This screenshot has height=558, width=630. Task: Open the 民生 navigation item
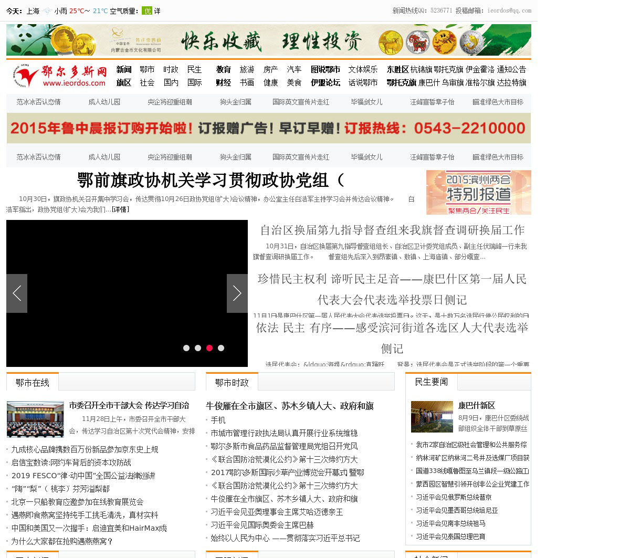(x=194, y=69)
